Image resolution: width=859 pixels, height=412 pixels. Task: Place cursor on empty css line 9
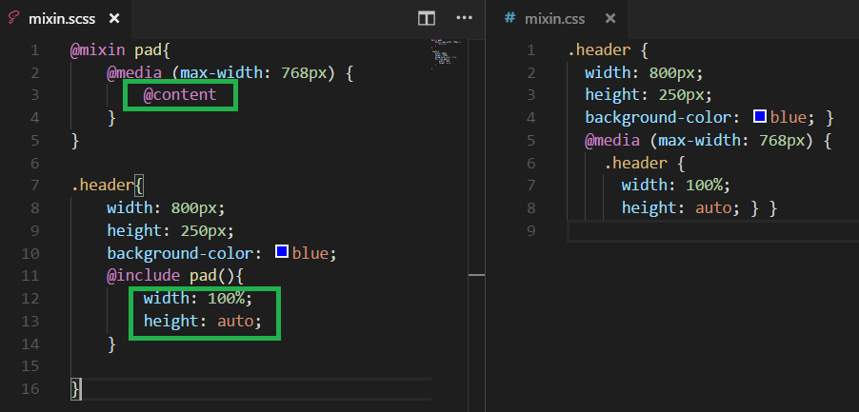coord(713,231)
